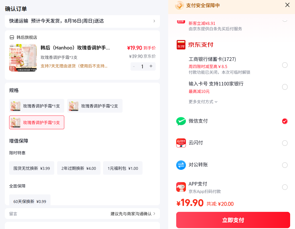Click the JD App payment dog icon
The height and width of the screenshot is (229, 295).
(181, 187)
